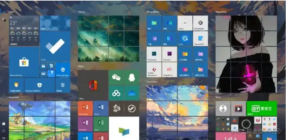Open the Microsoft Edge tile
The image size is (286, 140).
63,70
